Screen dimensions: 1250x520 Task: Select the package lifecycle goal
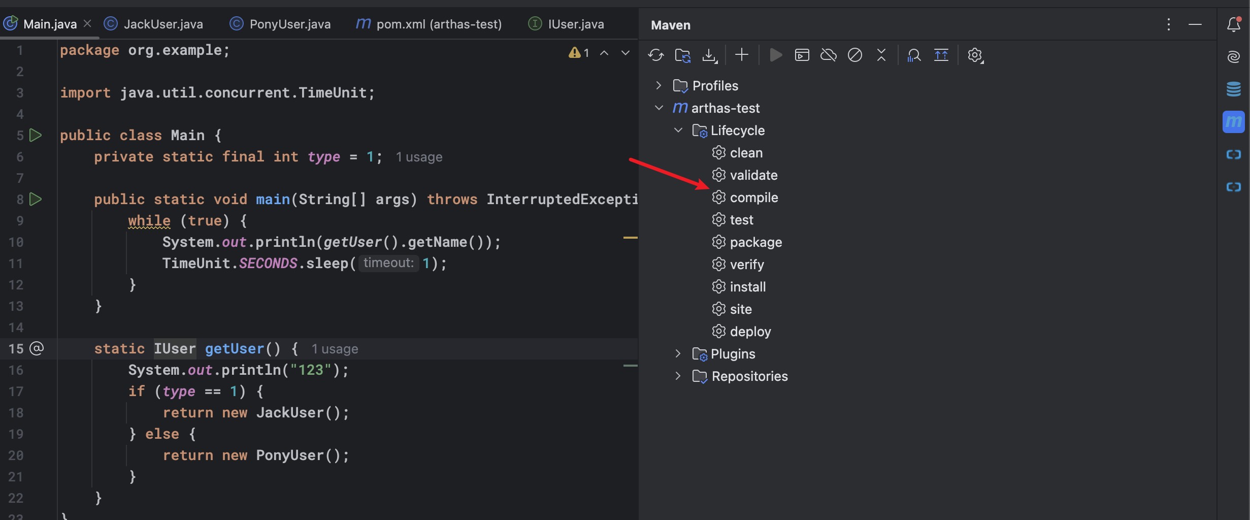point(747,242)
